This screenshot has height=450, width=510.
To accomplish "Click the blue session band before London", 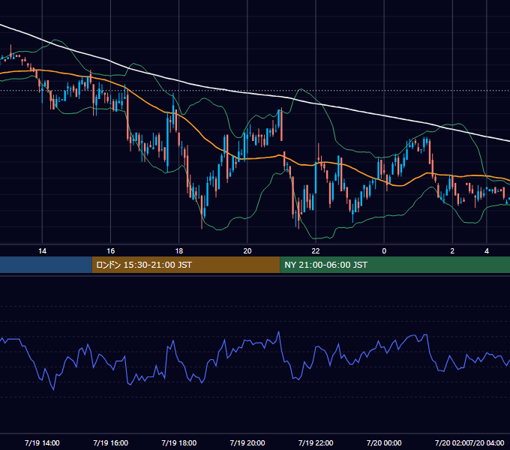I will pyautogui.click(x=46, y=265).
